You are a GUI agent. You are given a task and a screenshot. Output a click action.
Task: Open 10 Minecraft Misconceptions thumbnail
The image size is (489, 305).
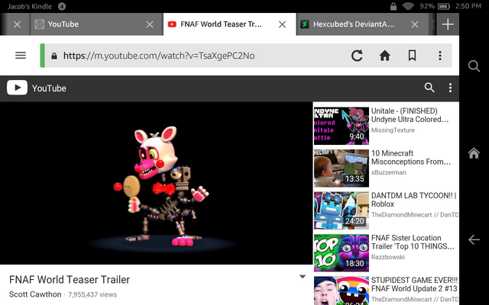tap(342, 169)
